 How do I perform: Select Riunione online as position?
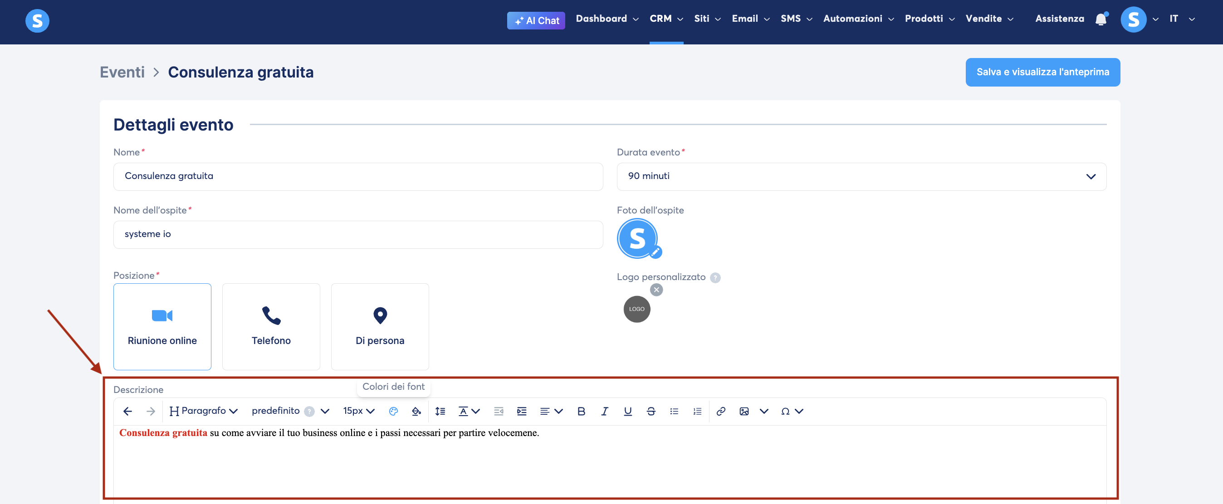162,327
